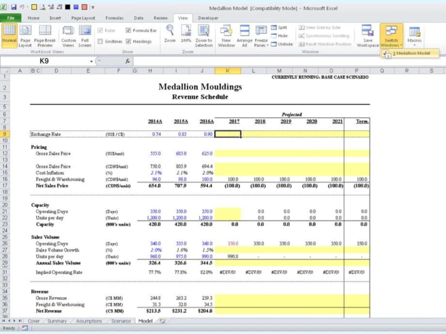Open the green File tab

[11, 18]
